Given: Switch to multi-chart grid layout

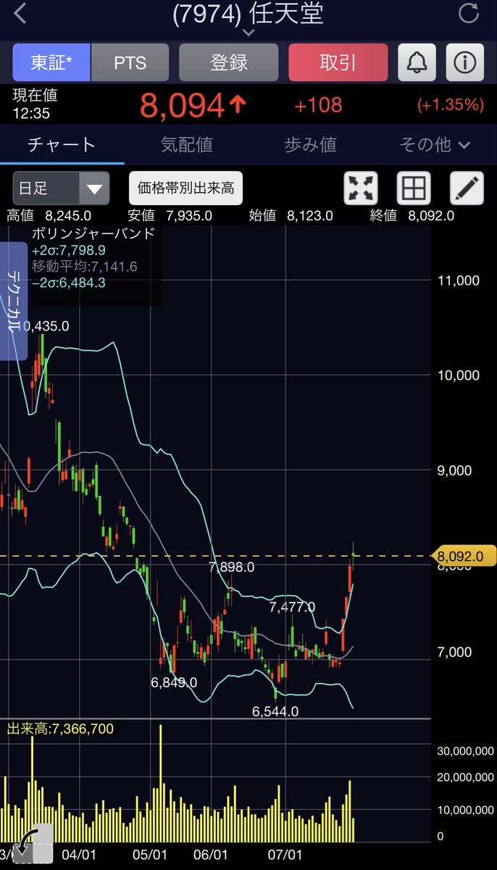Looking at the screenshot, I should tap(414, 188).
